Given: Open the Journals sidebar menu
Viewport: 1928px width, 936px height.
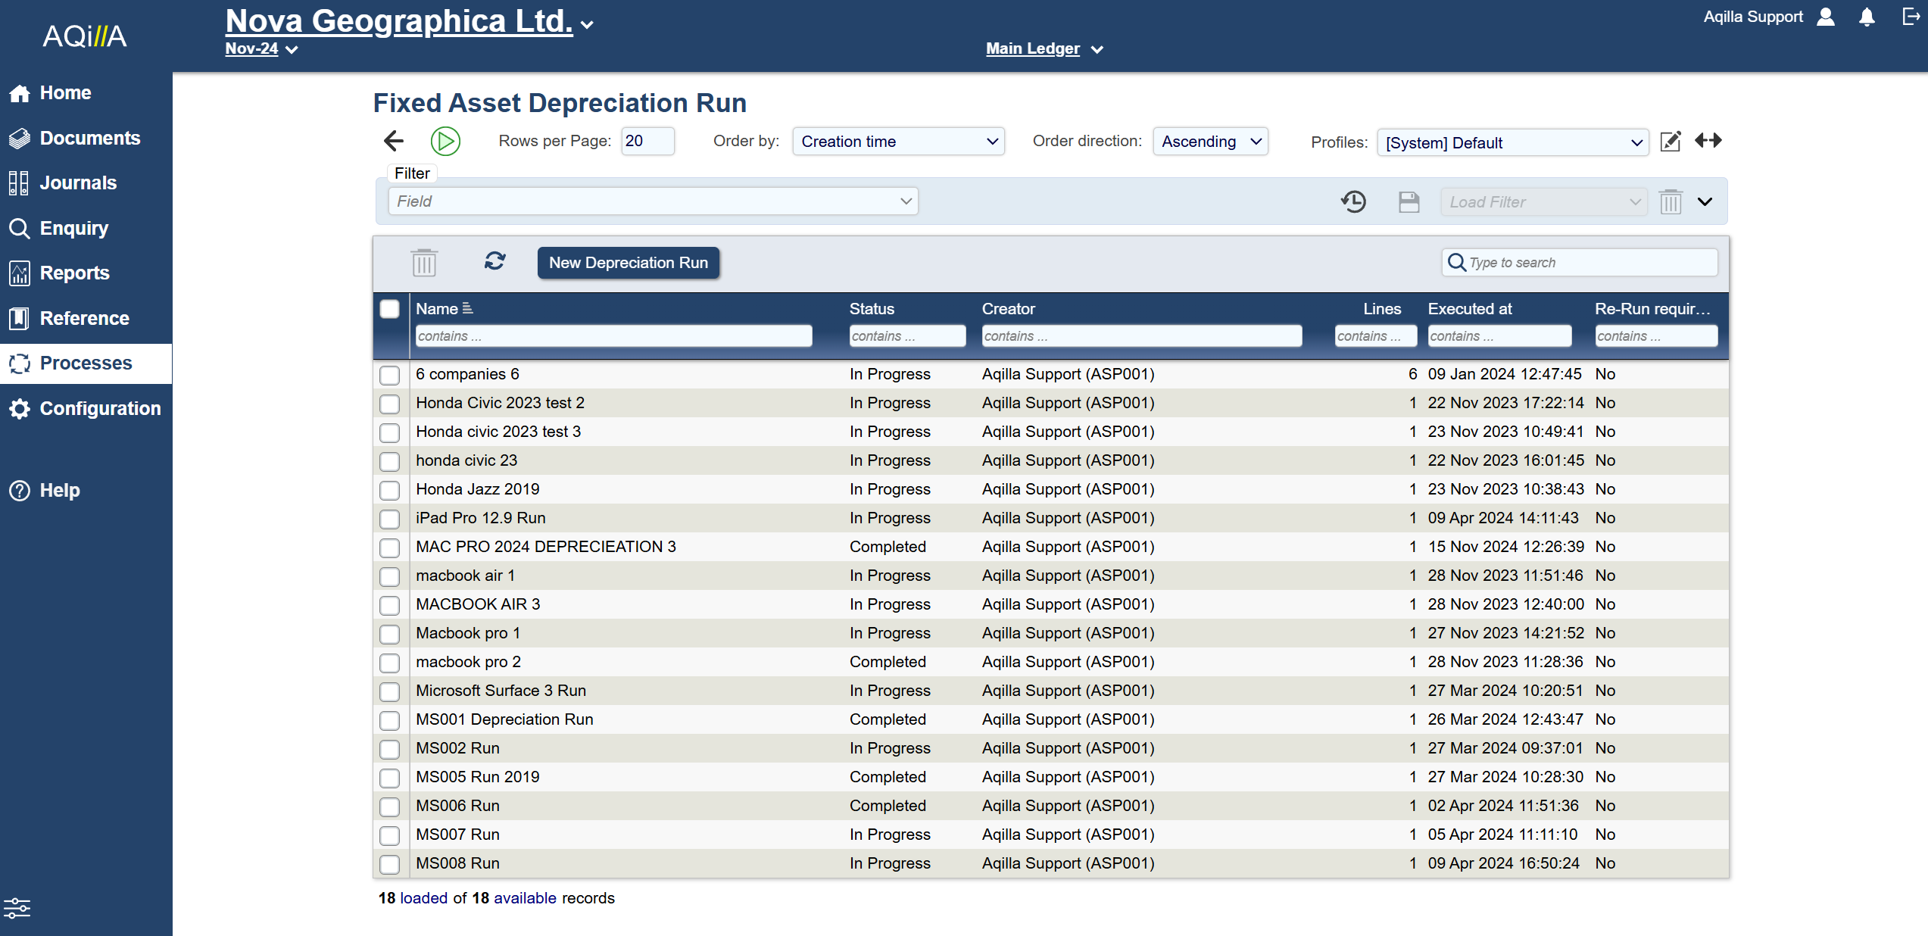Looking at the screenshot, I should (78, 183).
